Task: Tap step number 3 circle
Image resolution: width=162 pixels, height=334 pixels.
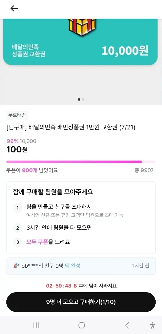Action: (x=18, y=242)
